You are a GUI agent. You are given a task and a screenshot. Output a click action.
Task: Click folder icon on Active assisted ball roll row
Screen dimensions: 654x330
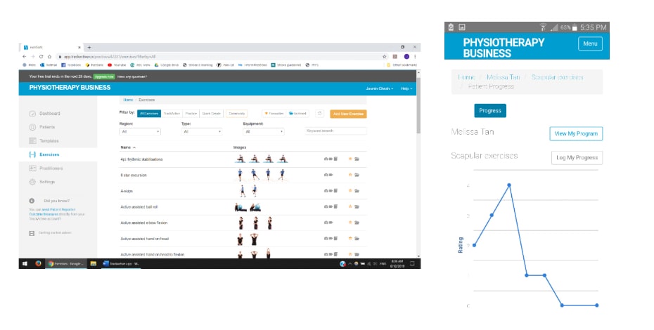pyautogui.click(x=357, y=206)
